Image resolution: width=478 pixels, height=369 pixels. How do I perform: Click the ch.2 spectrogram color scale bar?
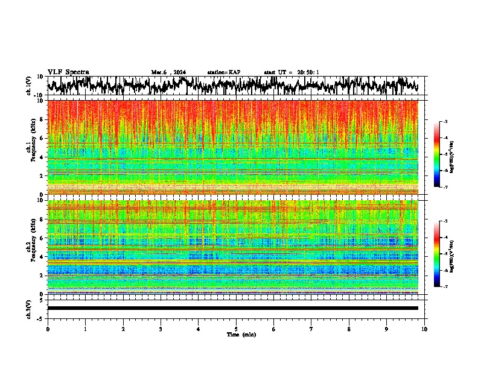pos(437,254)
